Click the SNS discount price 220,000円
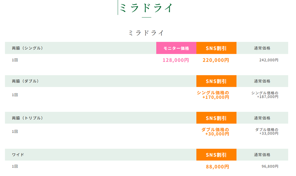The width and height of the screenshot is (296, 176). coord(216,60)
